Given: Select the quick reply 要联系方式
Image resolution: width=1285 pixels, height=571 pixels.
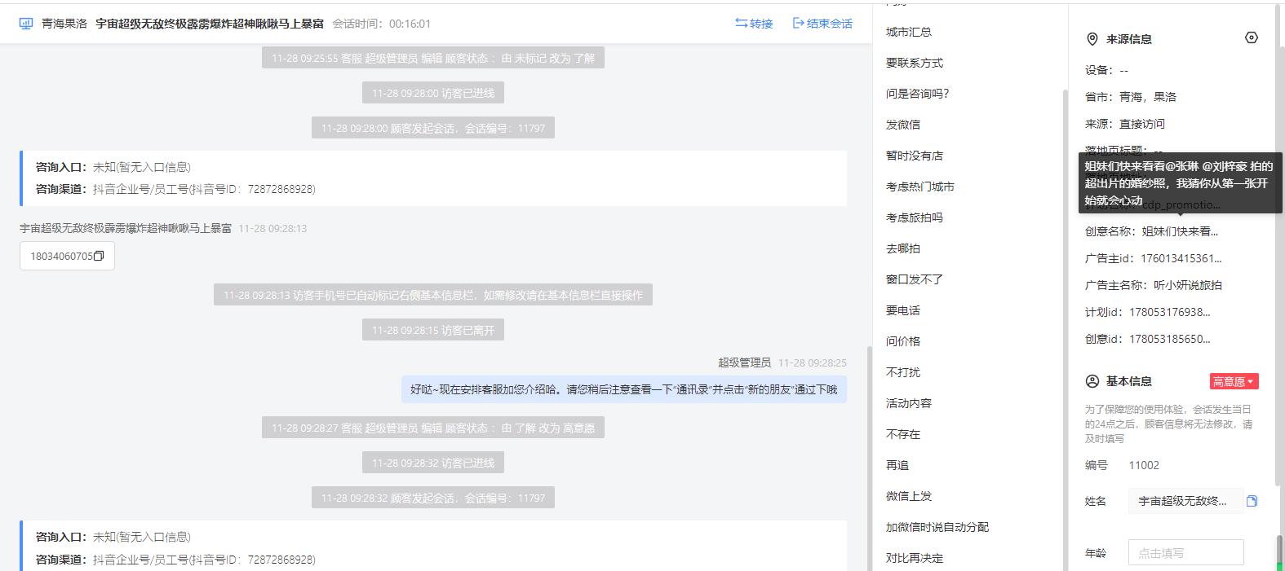Looking at the screenshot, I should coord(915,63).
